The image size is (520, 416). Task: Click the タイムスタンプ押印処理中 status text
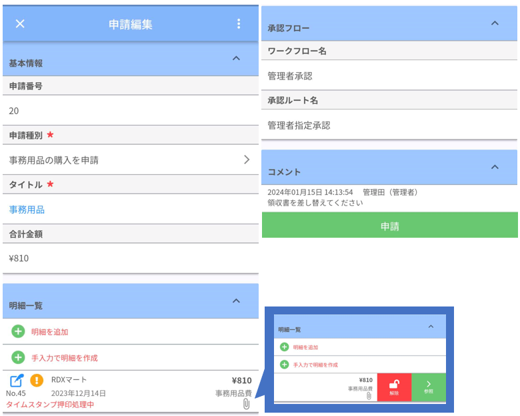51,405
